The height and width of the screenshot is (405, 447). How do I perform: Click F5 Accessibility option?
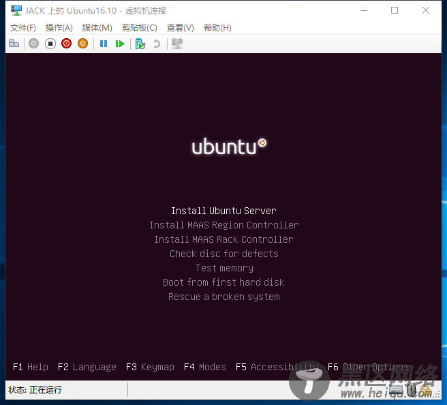coord(277,367)
